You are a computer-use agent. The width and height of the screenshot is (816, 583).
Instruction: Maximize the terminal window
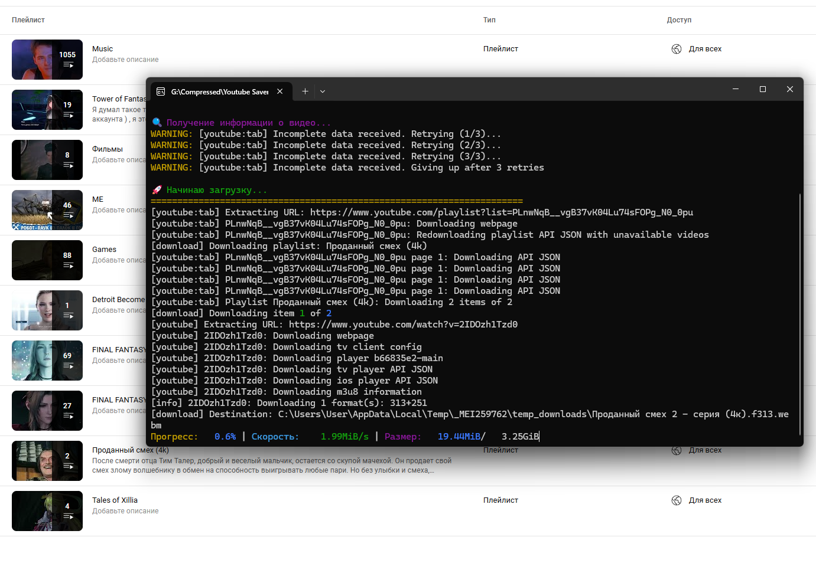coord(762,89)
